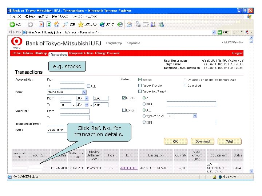The image size is (262, 196).
Task: Toggle the Settled status checkbox
Action: (140, 79)
